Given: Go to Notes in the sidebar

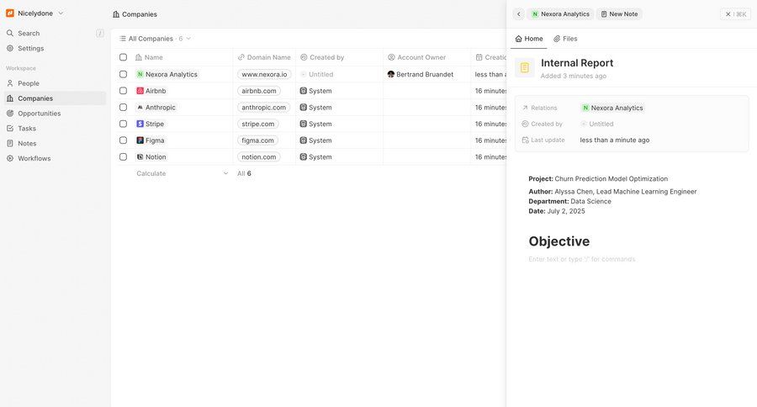Looking at the screenshot, I should click(x=27, y=144).
